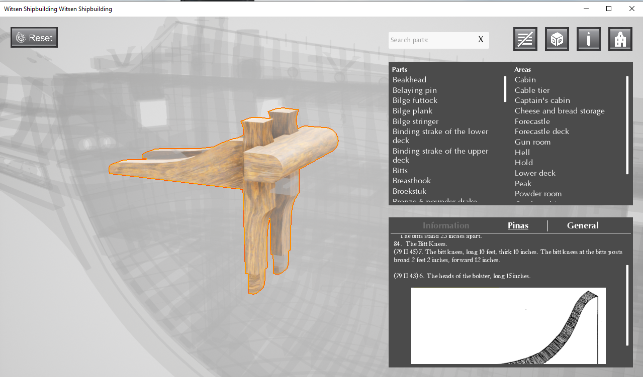
Task: Toggle the parts list visibility icon
Action: 525,39
